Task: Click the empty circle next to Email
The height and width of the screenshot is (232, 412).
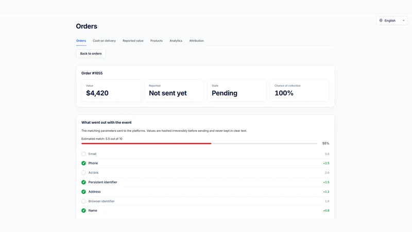Action: (x=83, y=154)
